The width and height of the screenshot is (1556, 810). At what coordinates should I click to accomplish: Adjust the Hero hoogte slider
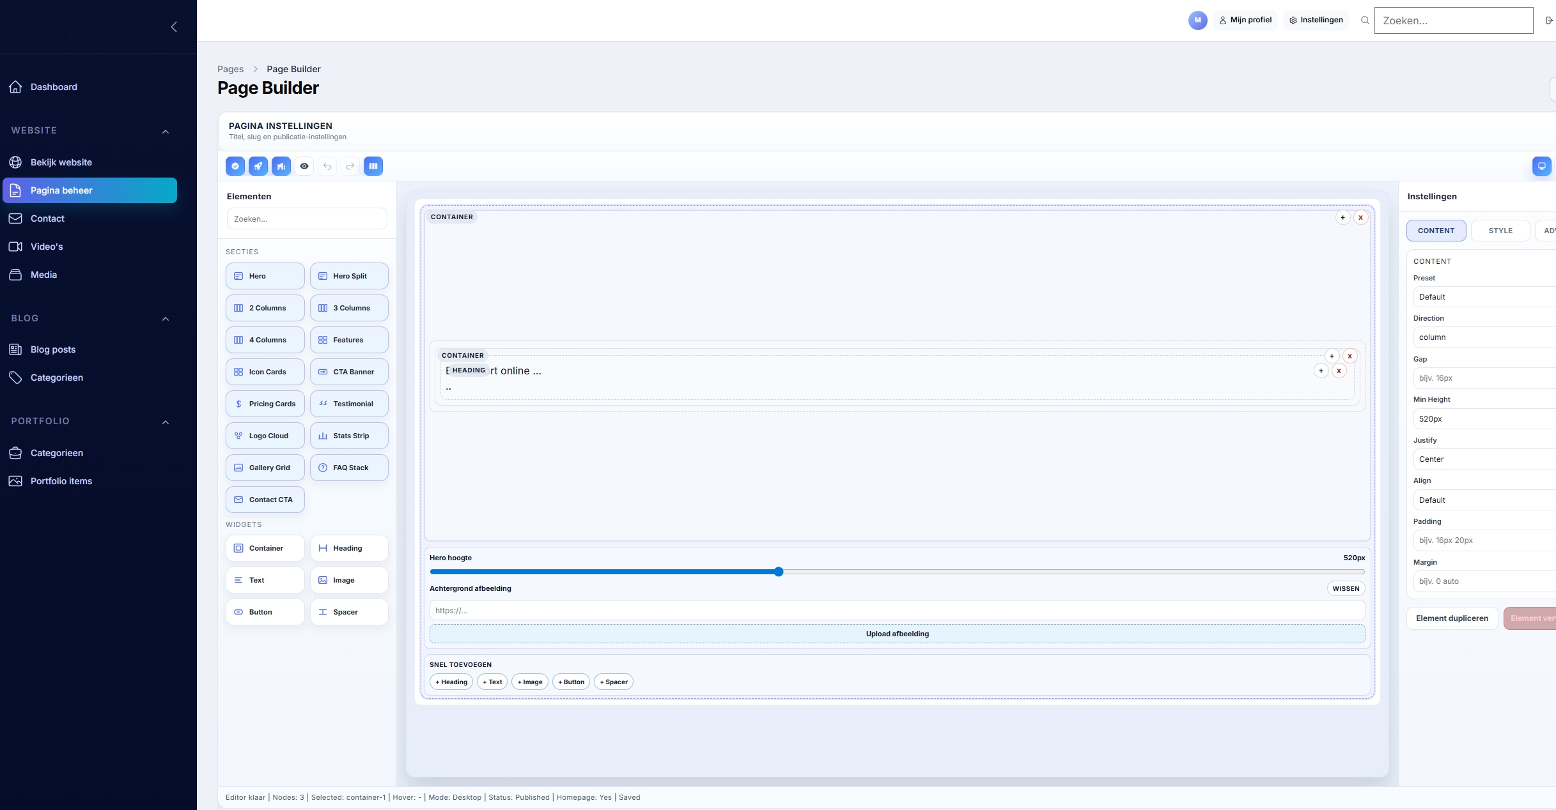[x=778, y=572]
